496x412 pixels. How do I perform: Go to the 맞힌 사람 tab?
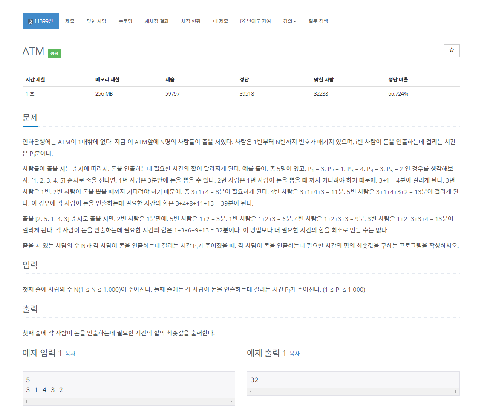pyautogui.click(x=96, y=21)
